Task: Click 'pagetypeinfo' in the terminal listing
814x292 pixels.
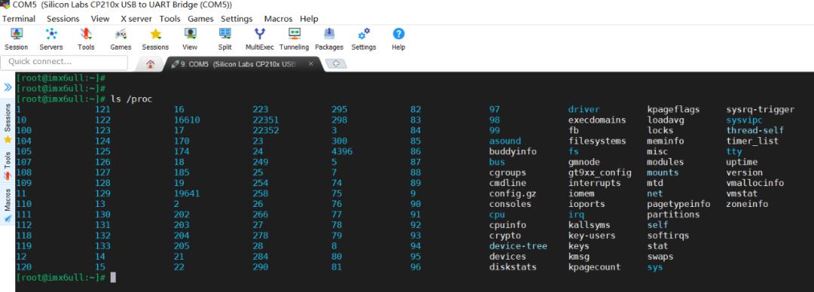Action: click(x=678, y=204)
